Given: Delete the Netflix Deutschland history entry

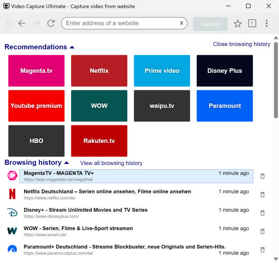Looking at the screenshot, I should coord(262,195).
